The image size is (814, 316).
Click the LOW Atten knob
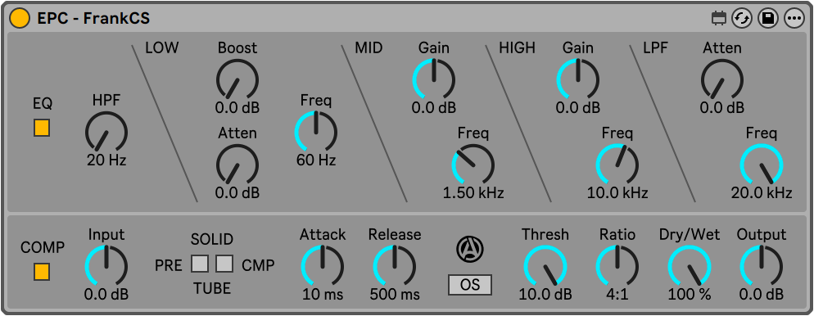coord(237,165)
